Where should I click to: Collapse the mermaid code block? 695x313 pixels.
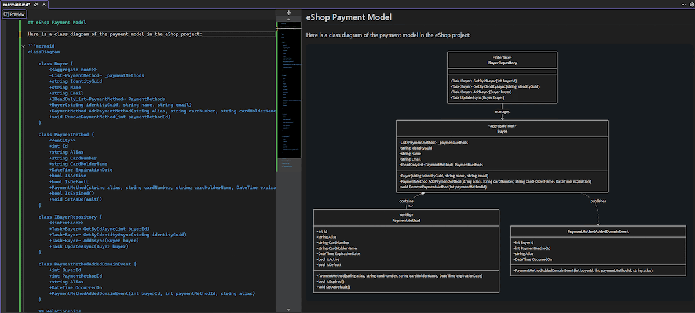coord(23,46)
